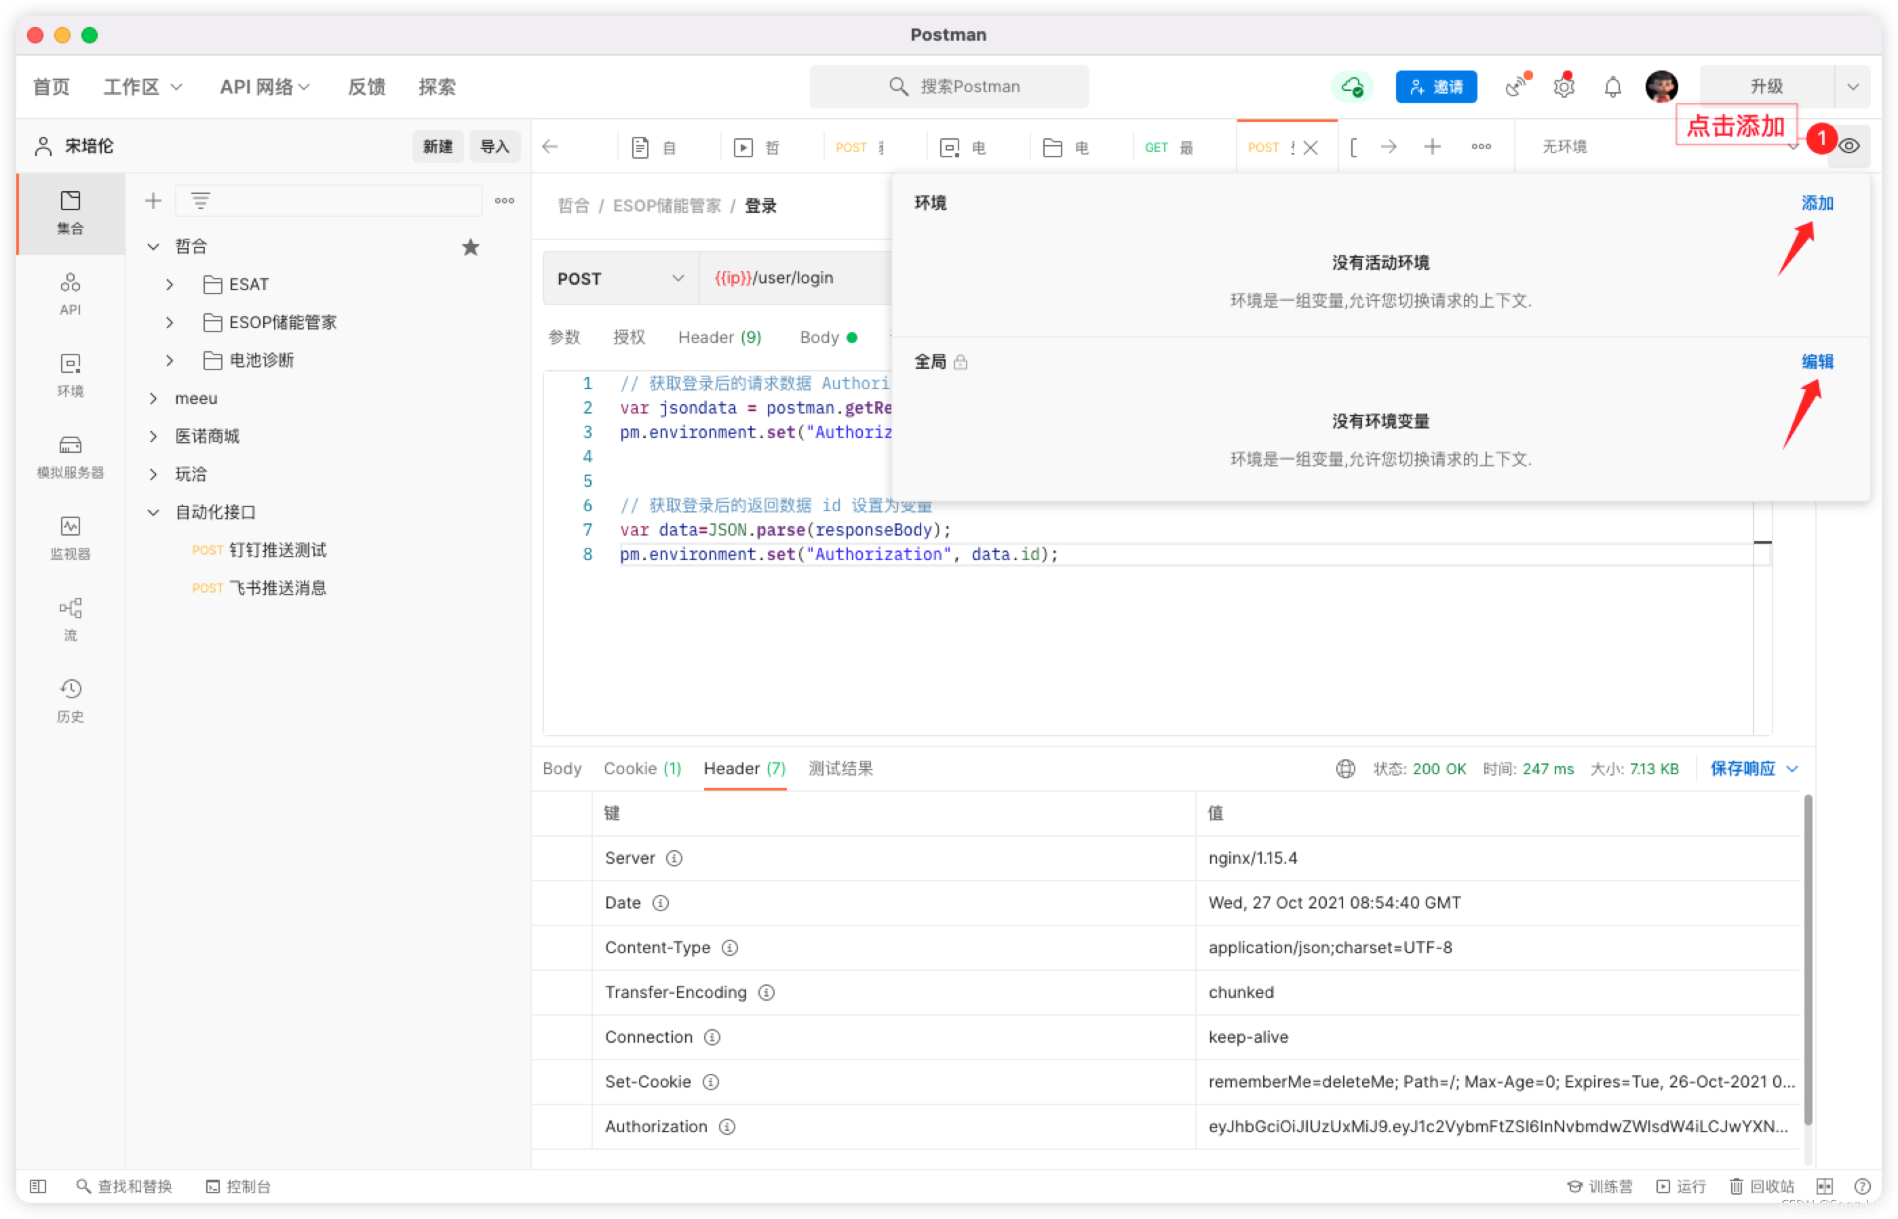Open the 流 flows sidebar icon
1898x1219 pixels.
(70, 619)
